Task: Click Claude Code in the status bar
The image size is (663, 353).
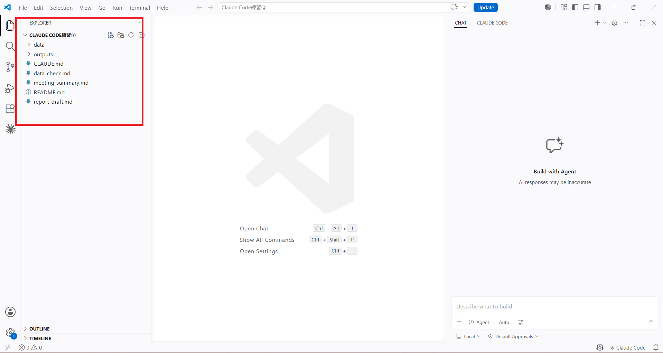Action: (628, 347)
